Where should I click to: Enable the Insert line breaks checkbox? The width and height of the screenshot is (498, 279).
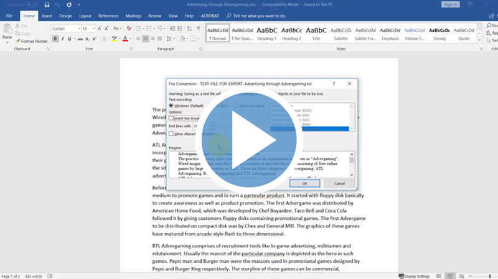[x=172, y=117]
